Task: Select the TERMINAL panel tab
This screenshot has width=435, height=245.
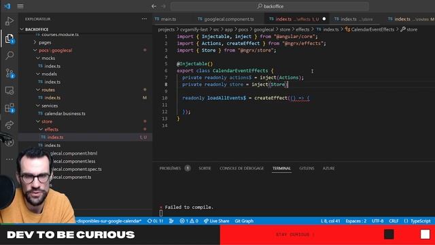Action: pyautogui.click(x=281, y=168)
